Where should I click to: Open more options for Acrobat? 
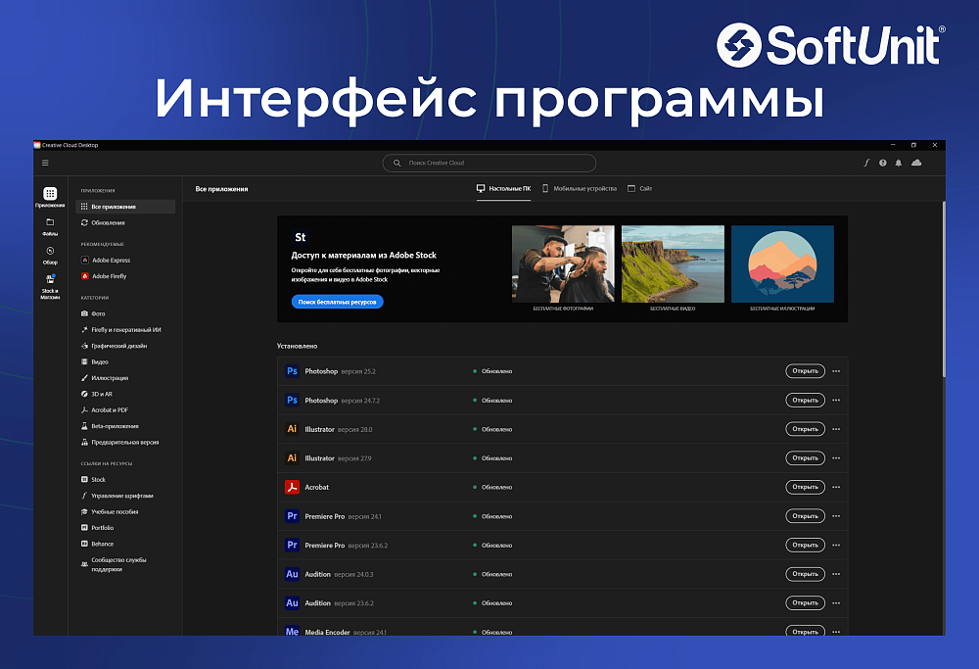pos(836,487)
